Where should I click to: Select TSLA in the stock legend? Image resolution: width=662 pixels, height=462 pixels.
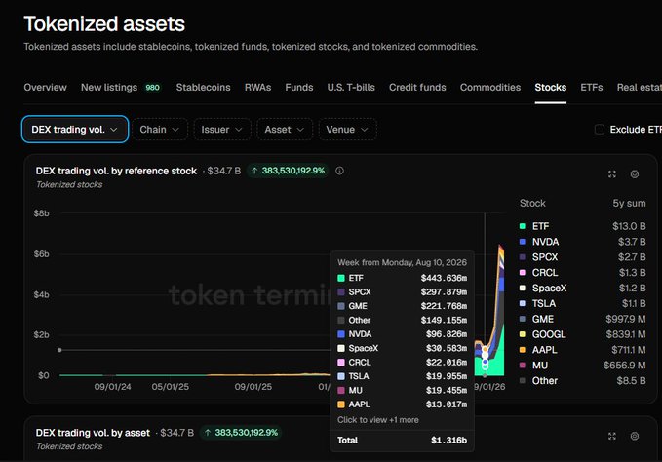click(544, 303)
